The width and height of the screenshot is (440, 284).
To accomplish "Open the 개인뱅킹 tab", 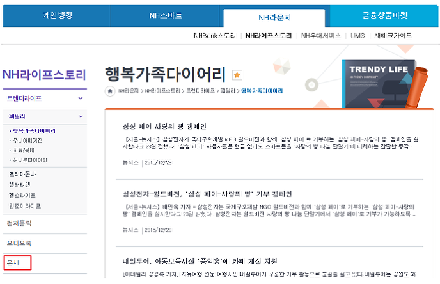I will (x=58, y=15).
